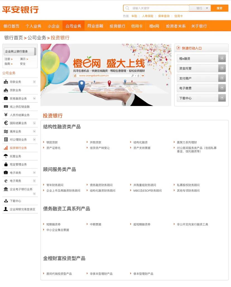231x287 pixels.
Task: Click the € icon for 国际结算业务
Action: (x=6, y=123)
